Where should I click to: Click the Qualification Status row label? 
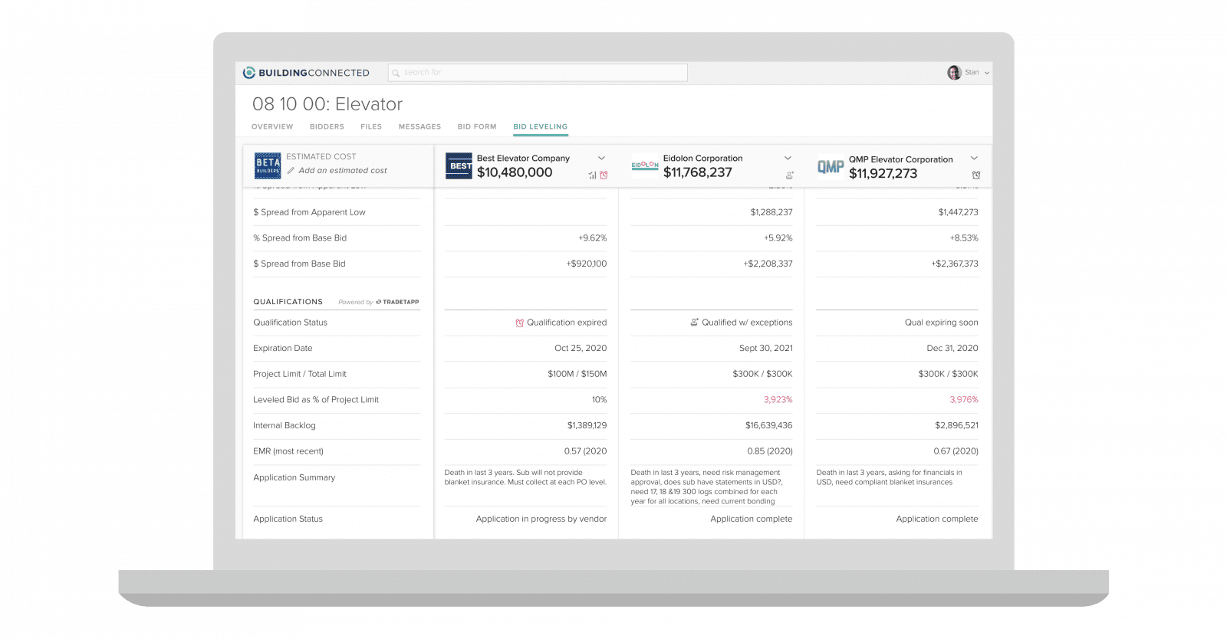(x=290, y=323)
